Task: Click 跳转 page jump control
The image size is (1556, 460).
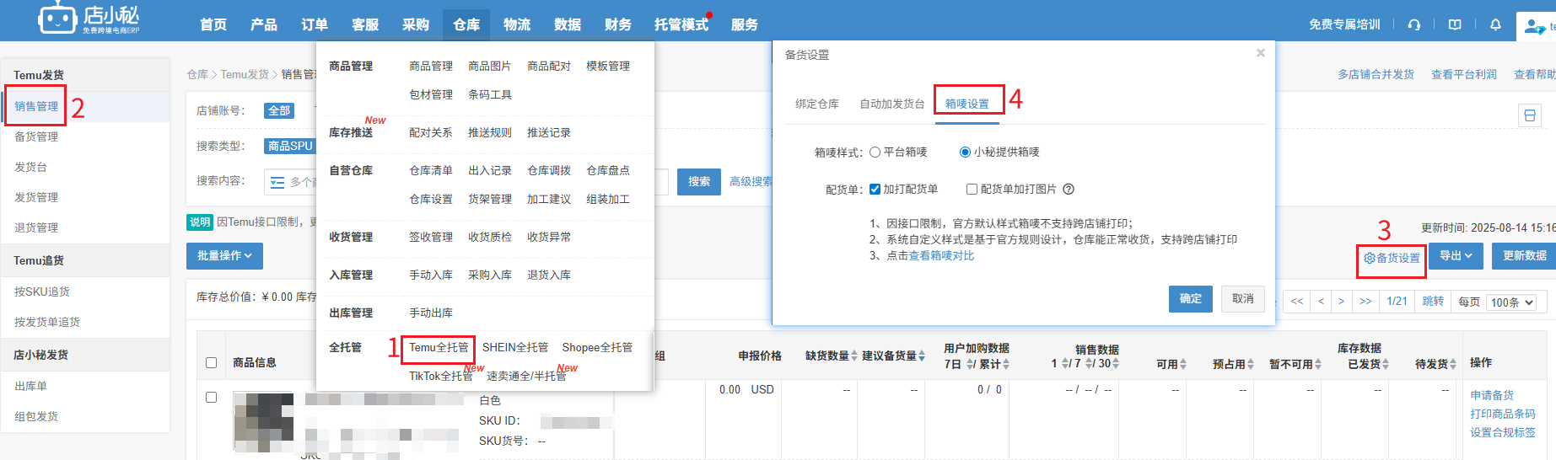Action: 1433,302
